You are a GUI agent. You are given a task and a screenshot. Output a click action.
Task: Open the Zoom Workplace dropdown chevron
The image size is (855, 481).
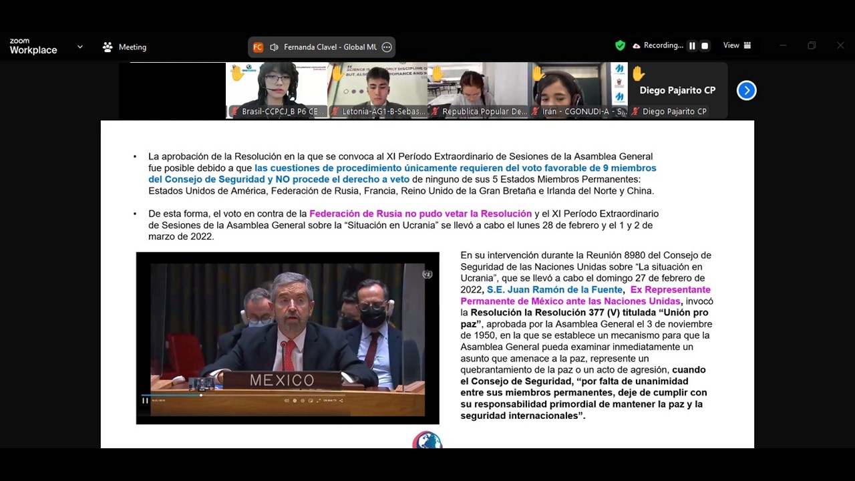point(80,47)
